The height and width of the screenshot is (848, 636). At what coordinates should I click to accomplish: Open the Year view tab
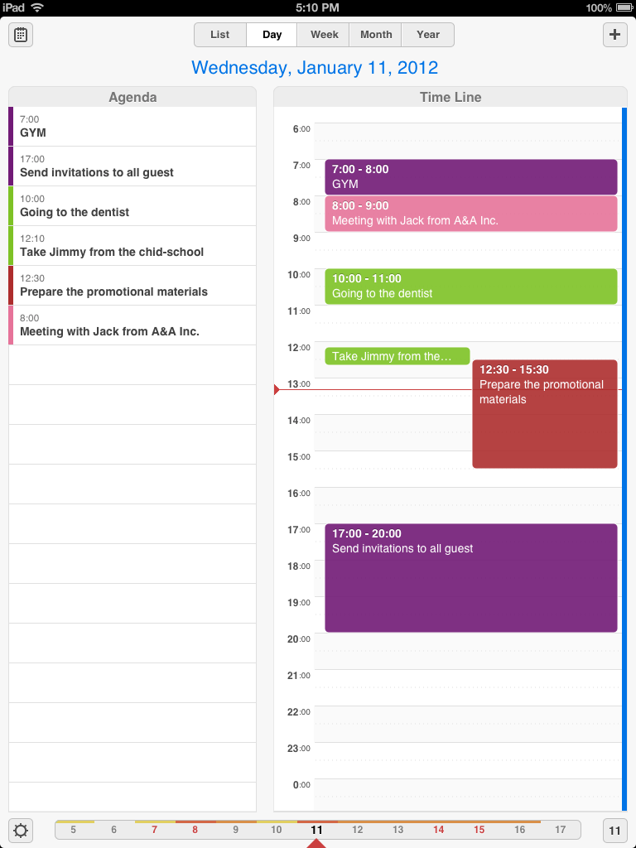tap(428, 35)
